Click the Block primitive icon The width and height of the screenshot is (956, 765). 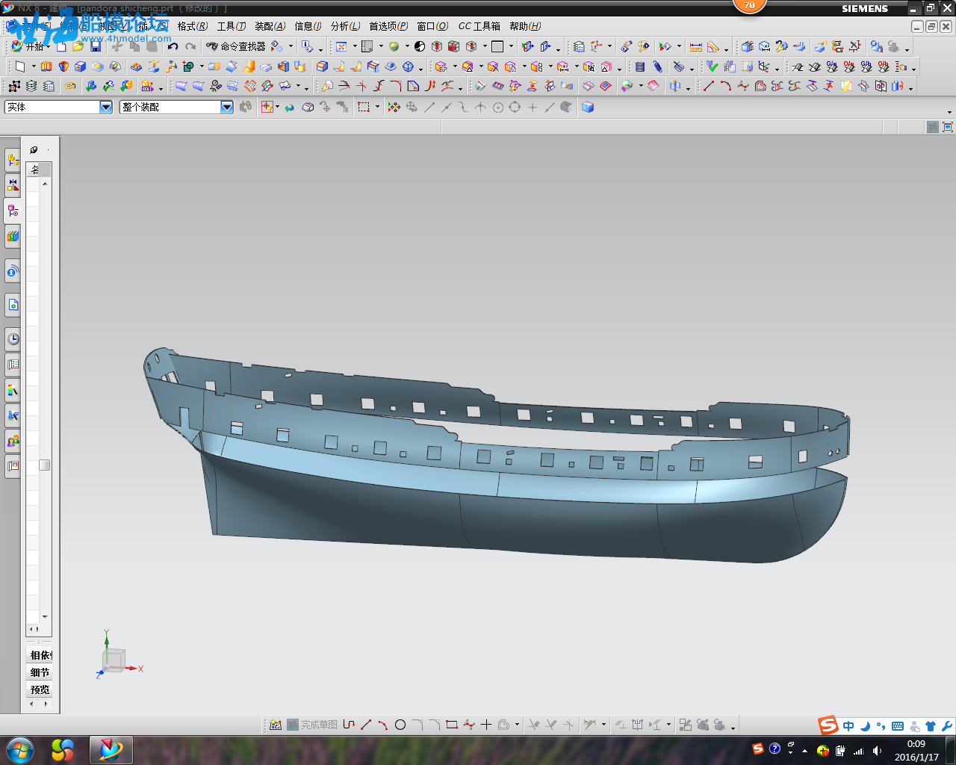[80, 66]
